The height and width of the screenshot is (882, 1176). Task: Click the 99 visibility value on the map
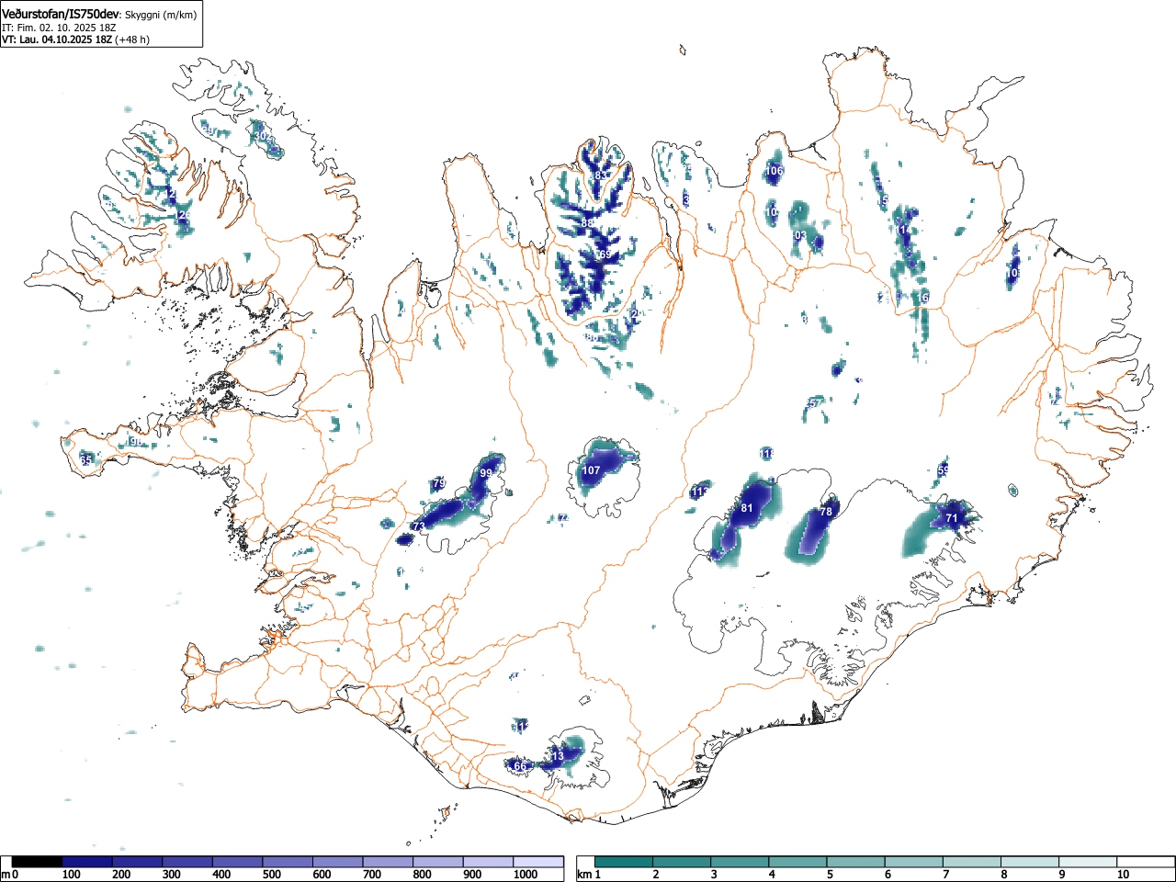coord(486,472)
